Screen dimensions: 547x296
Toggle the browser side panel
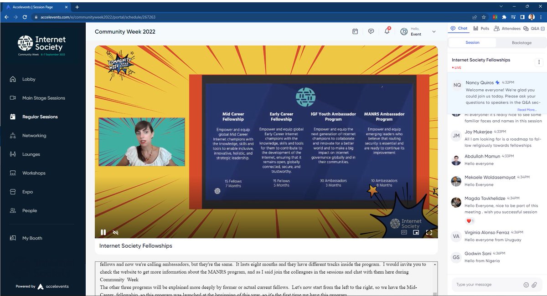point(522,17)
